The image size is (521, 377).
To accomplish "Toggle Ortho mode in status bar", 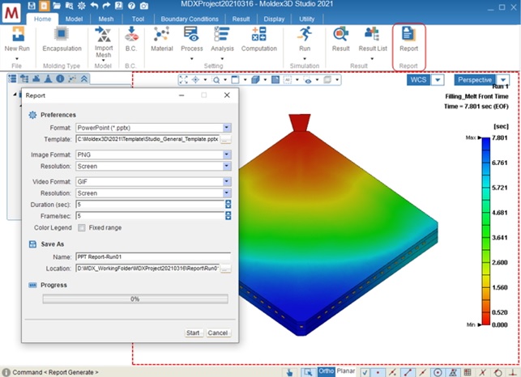I will pyautogui.click(x=326, y=371).
